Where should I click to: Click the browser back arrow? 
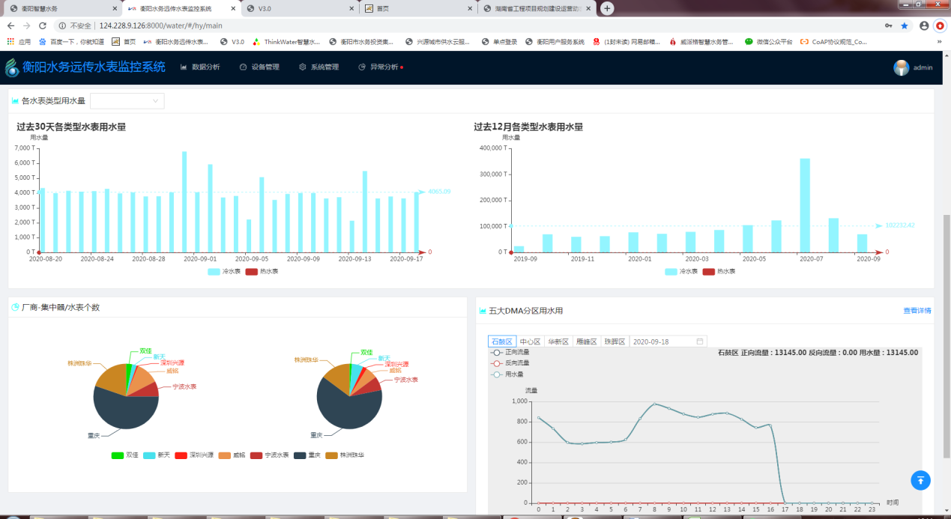point(10,25)
